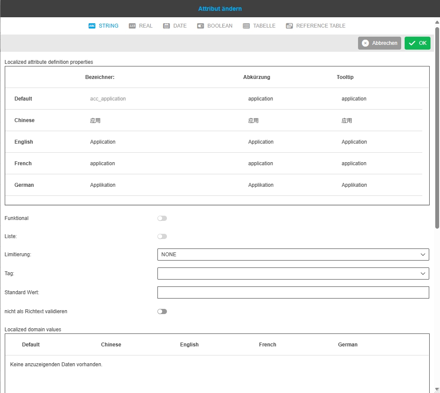
Task: Turn on the Liste switch
Action: coord(162,236)
